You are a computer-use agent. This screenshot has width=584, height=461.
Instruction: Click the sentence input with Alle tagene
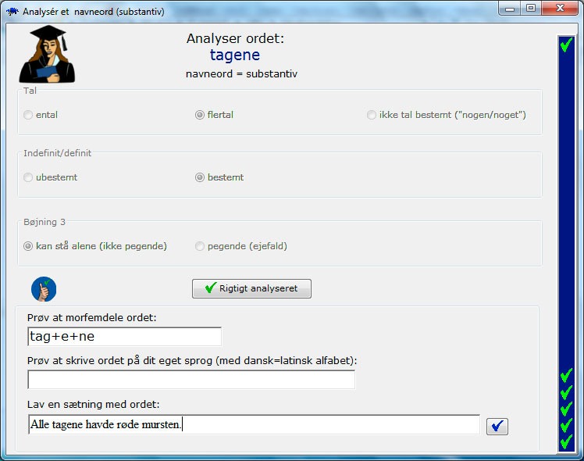(254, 424)
